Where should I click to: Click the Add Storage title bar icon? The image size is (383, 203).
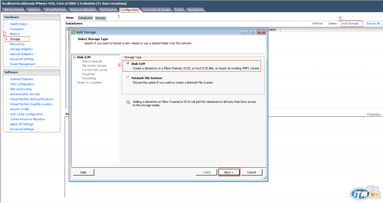click(x=74, y=32)
